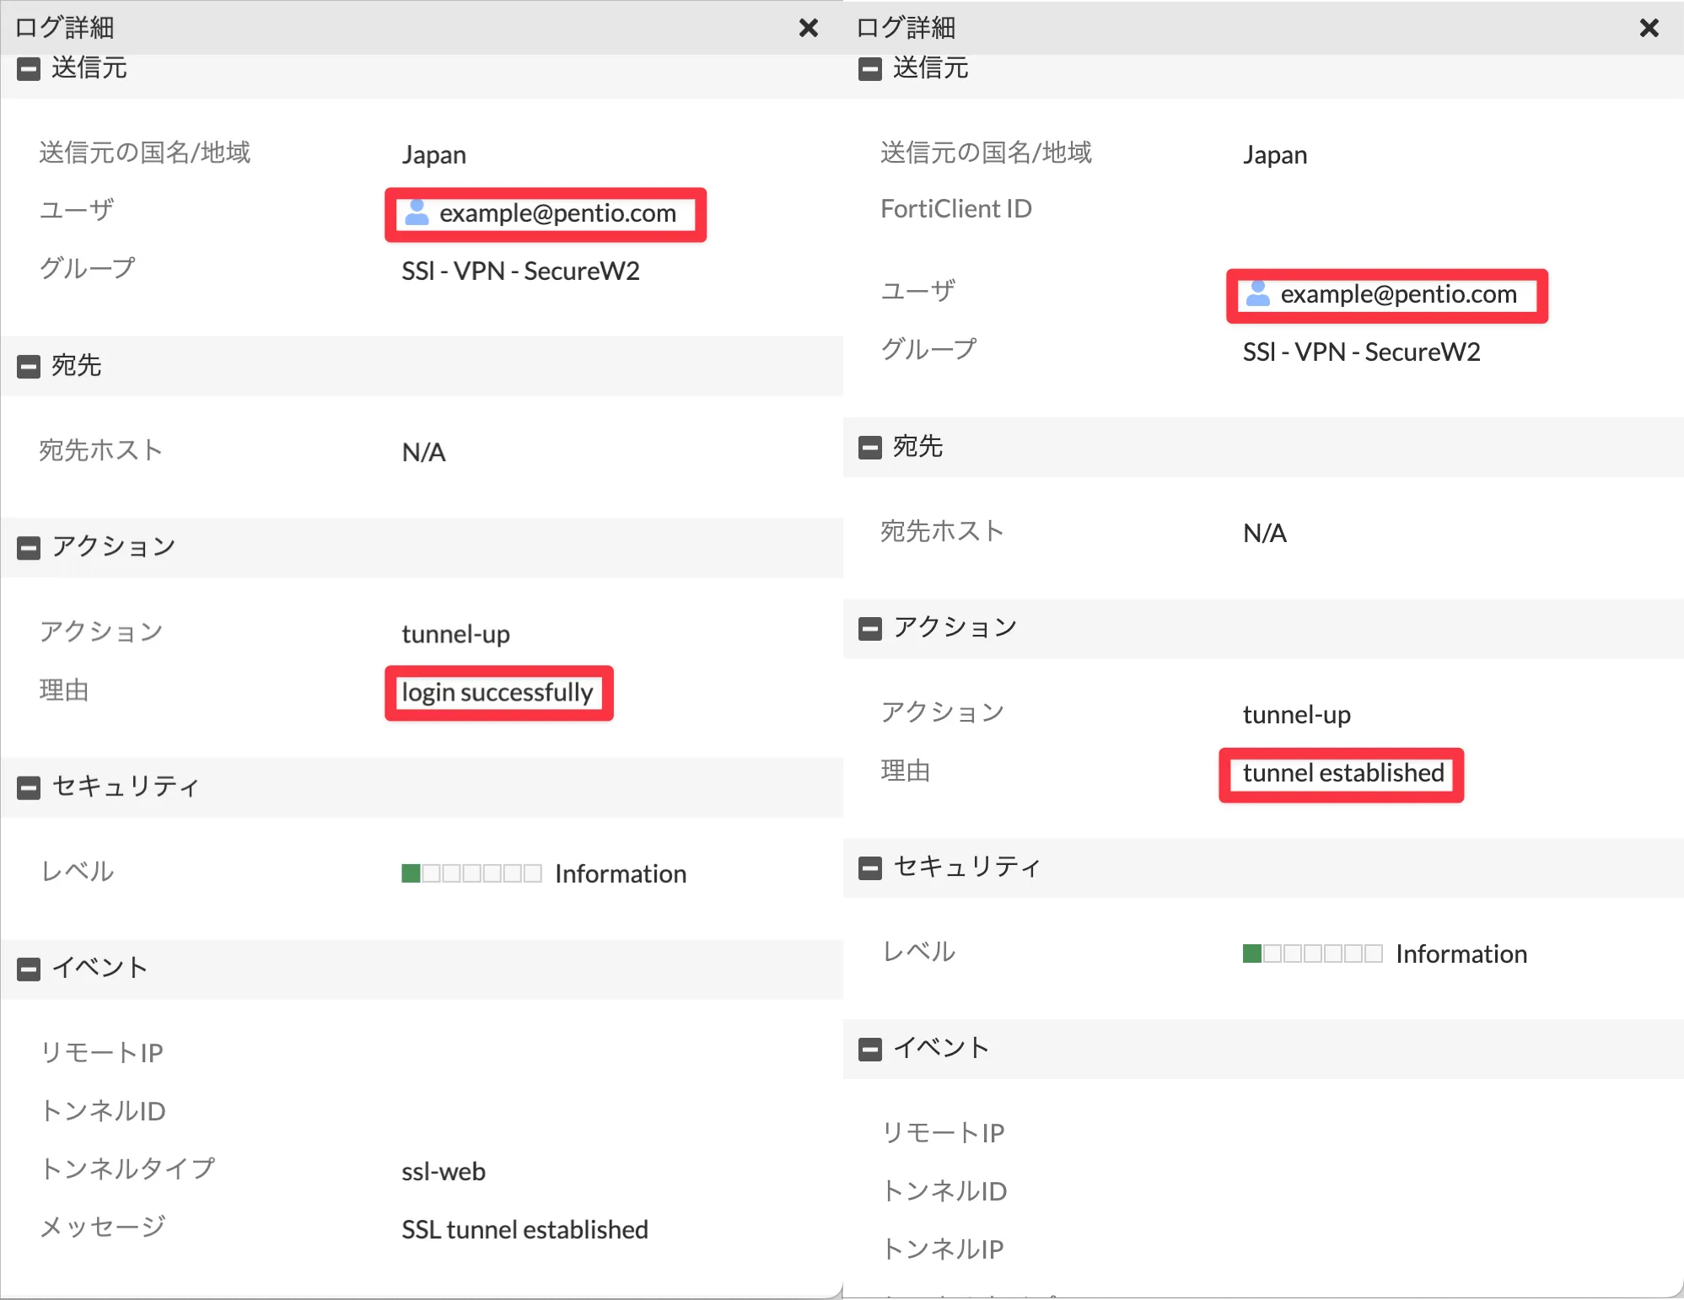Collapse セキュリティ section in left panel
1684x1300 pixels.
(x=29, y=788)
